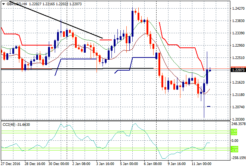Image resolution: width=246 pixels, height=168 pixels.
Task: Click the 11 Jan 00:00 time label
Action: click(x=201, y=164)
